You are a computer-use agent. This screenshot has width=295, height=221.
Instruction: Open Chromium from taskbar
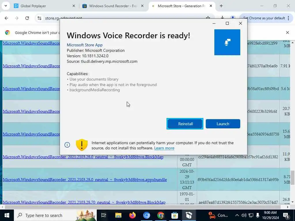click(147, 215)
